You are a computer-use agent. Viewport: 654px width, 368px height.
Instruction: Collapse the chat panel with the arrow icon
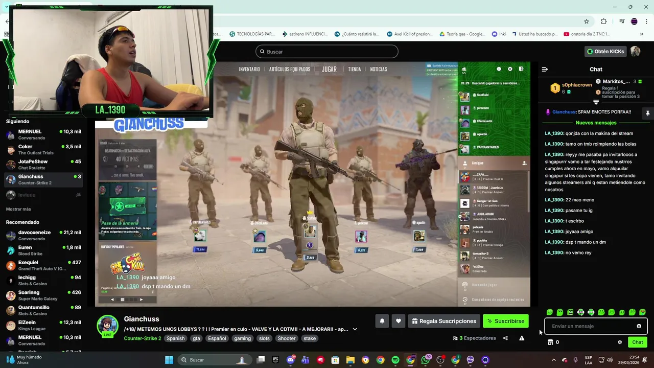tap(545, 69)
